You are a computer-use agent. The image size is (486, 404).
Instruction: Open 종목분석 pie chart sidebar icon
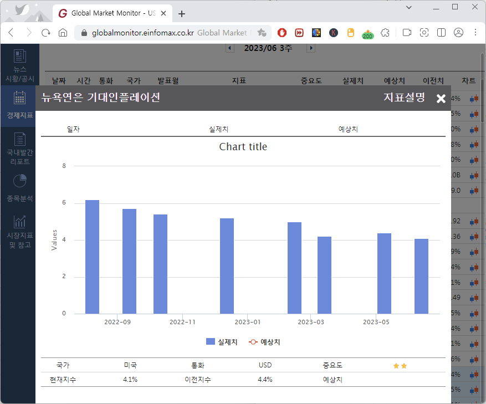coord(20,187)
